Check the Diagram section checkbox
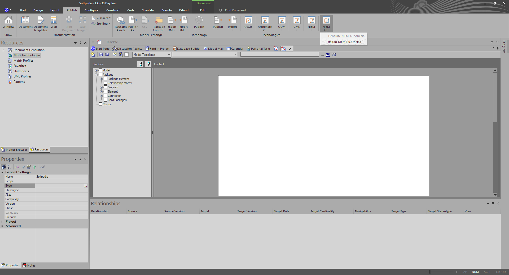Image resolution: width=509 pixels, height=275 pixels. (x=106, y=87)
